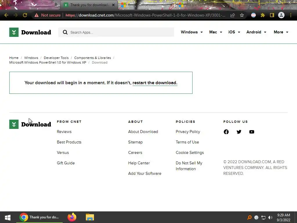The width and height of the screenshot is (297, 223).
Task: Open the Reviews footer link
Action: pos(64,132)
